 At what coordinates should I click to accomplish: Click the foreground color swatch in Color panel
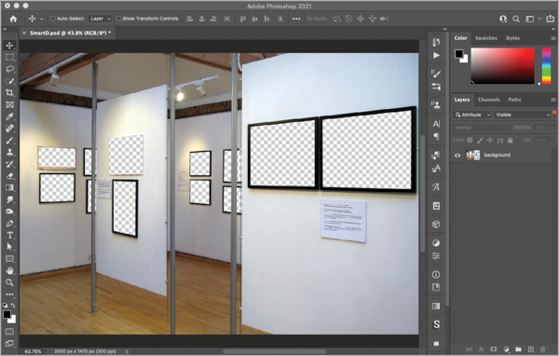(458, 54)
